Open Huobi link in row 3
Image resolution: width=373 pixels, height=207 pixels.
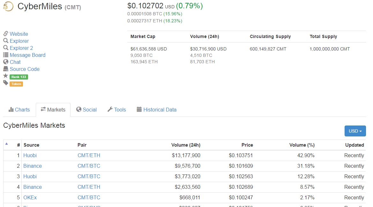pos(30,177)
